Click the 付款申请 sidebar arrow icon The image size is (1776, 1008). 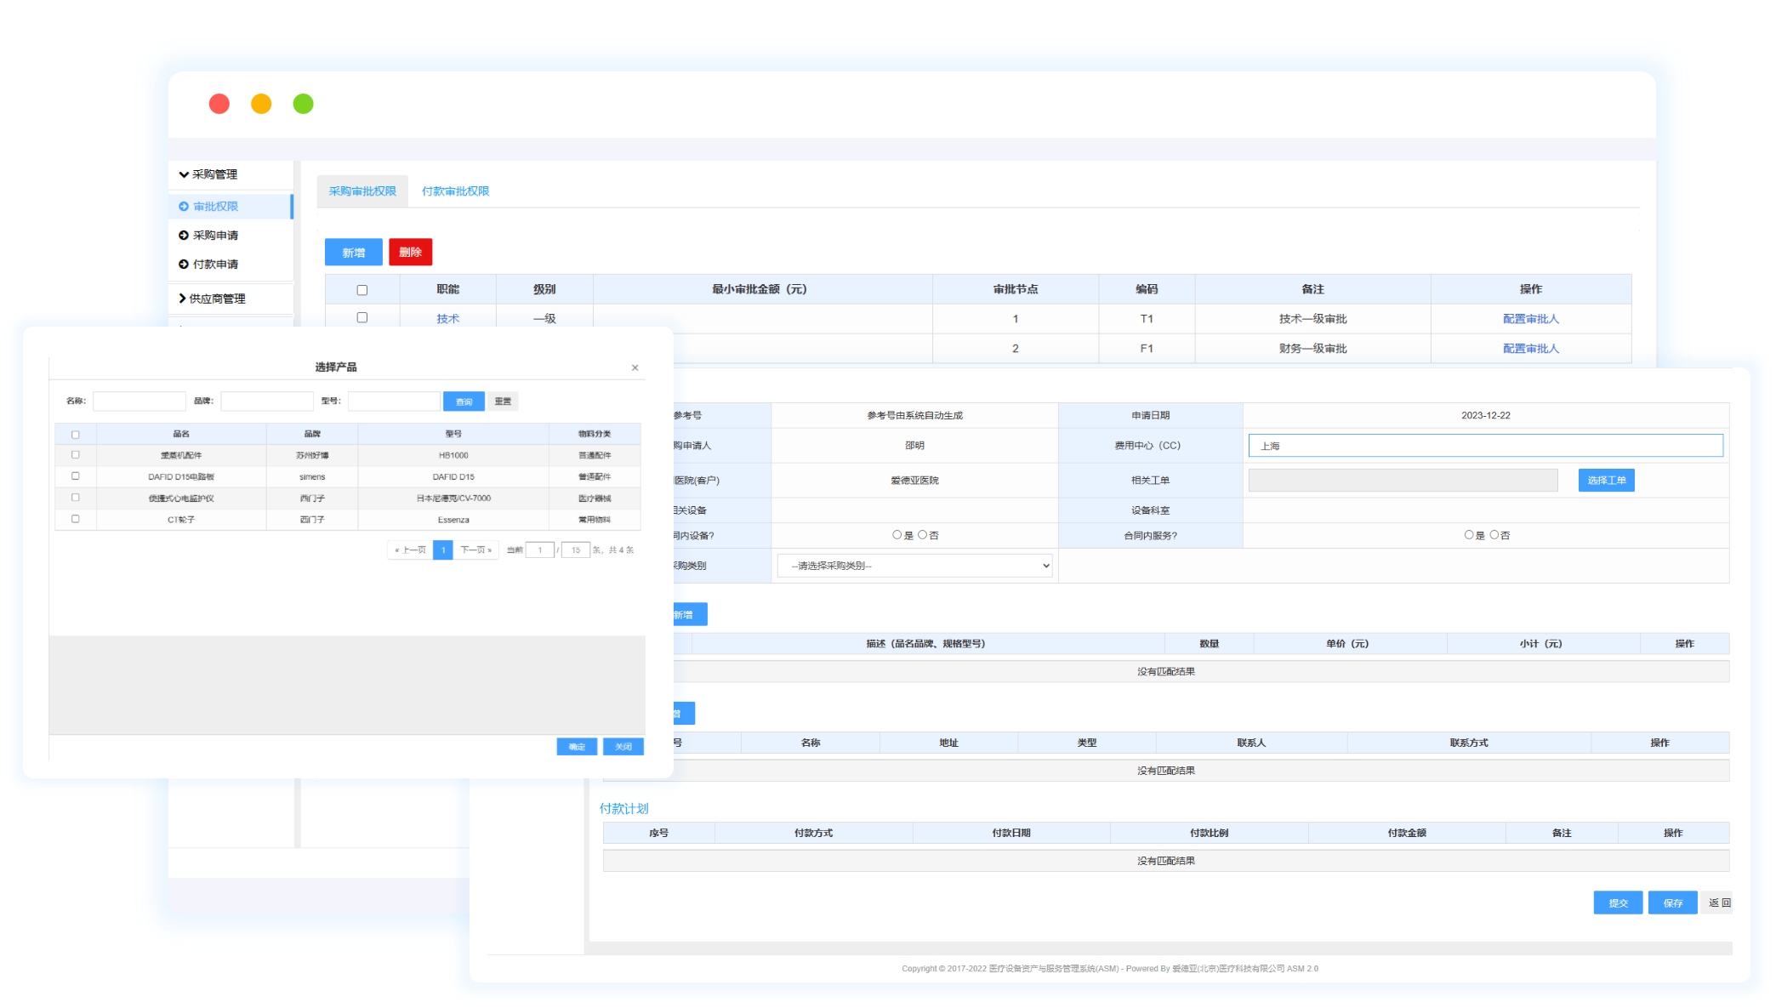point(184,265)
